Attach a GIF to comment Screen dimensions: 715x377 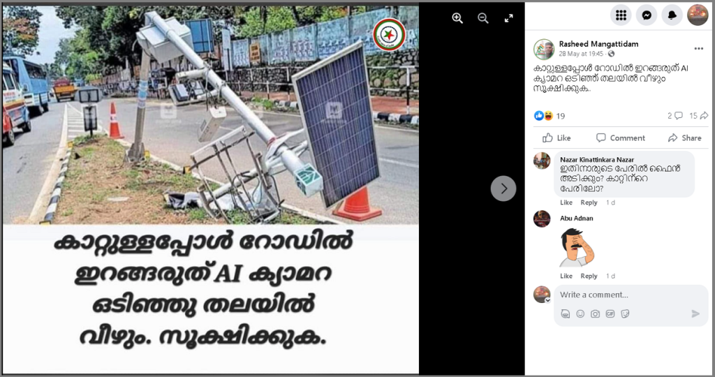[610, 313]
